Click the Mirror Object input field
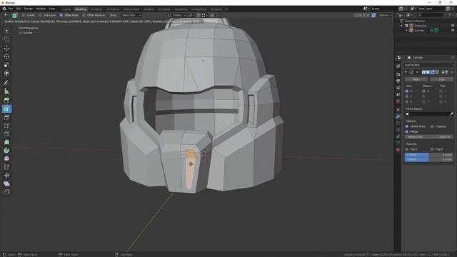This screenshot has width=457, height=257. [x=427, y=114]
